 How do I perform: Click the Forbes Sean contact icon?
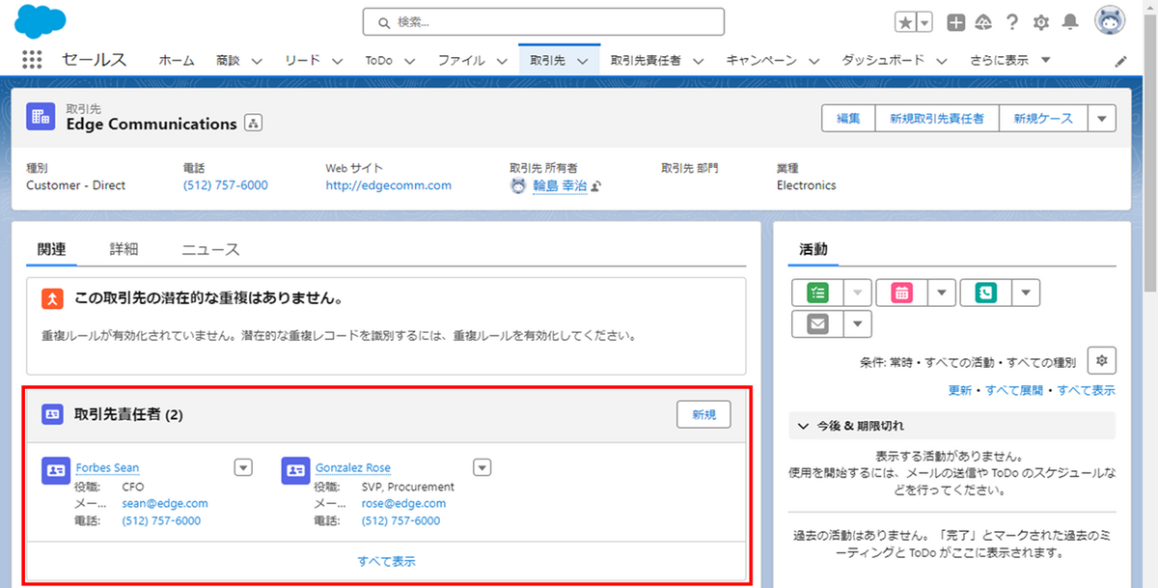[55, 470]
